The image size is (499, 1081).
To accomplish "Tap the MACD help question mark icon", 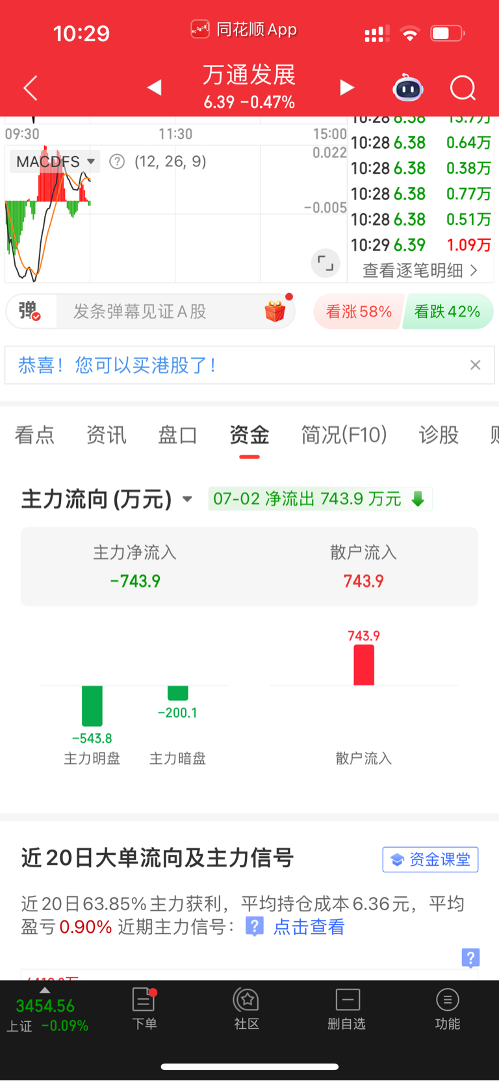I will (x=117, y=161).
